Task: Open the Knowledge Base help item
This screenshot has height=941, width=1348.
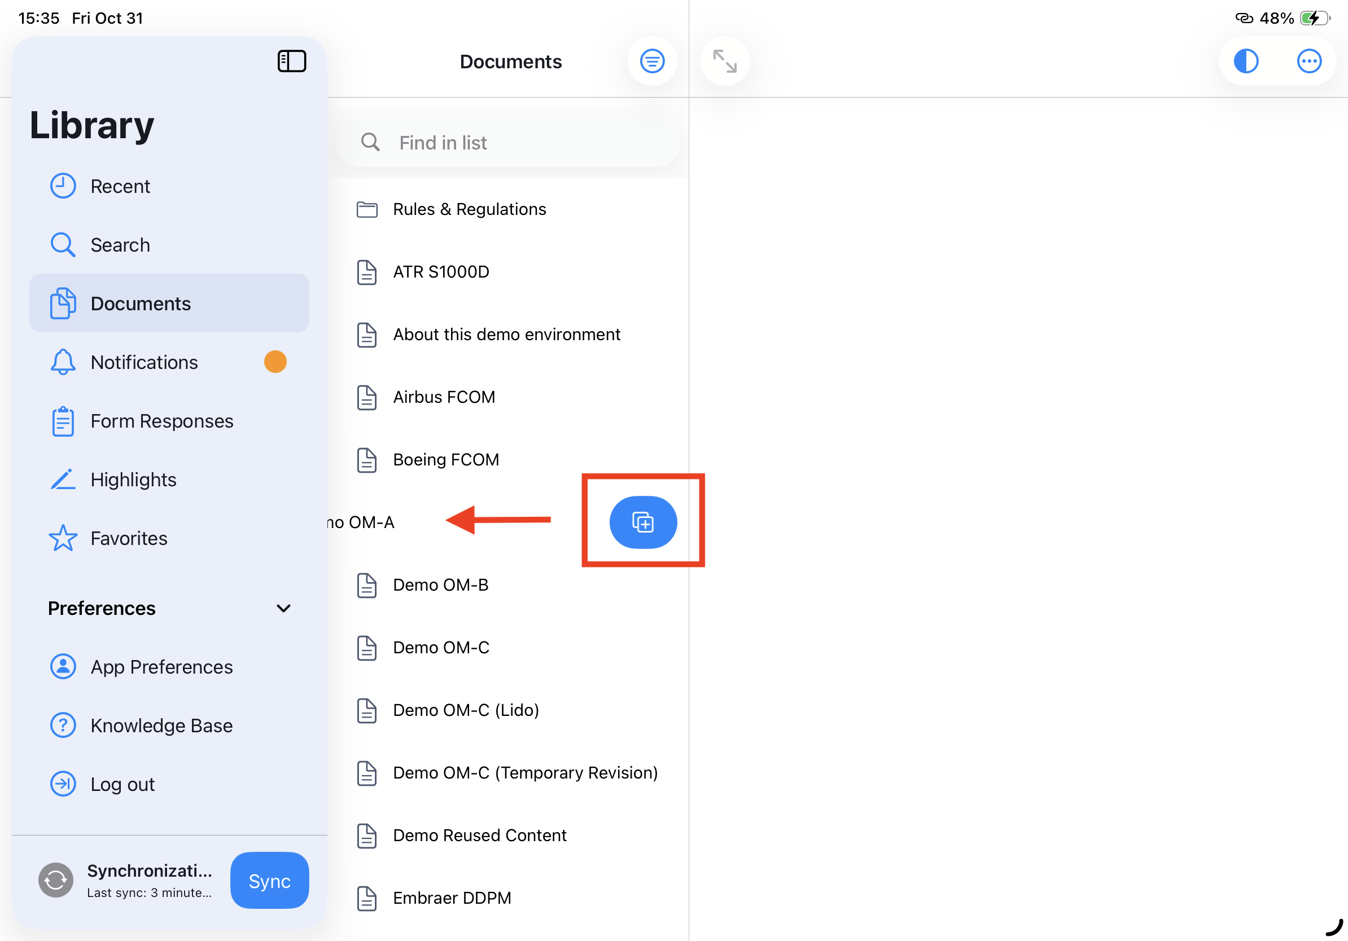Action: pyautogui.click(x=161, y=725)
